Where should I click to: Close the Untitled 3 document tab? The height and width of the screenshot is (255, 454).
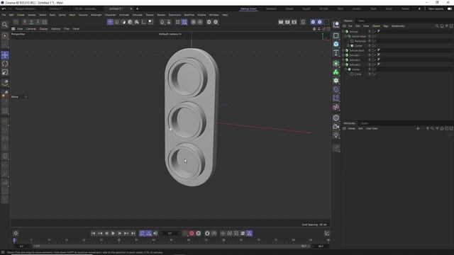click(x=131, y=9)
